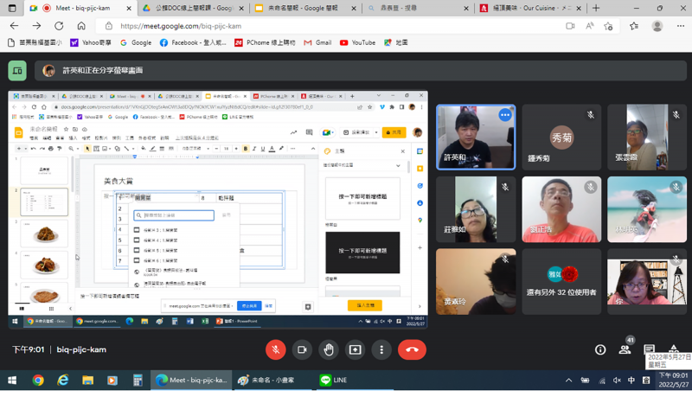The image size is (692, 397).
Task: Open the Meet activities panel icon
Action: point(674,349)
